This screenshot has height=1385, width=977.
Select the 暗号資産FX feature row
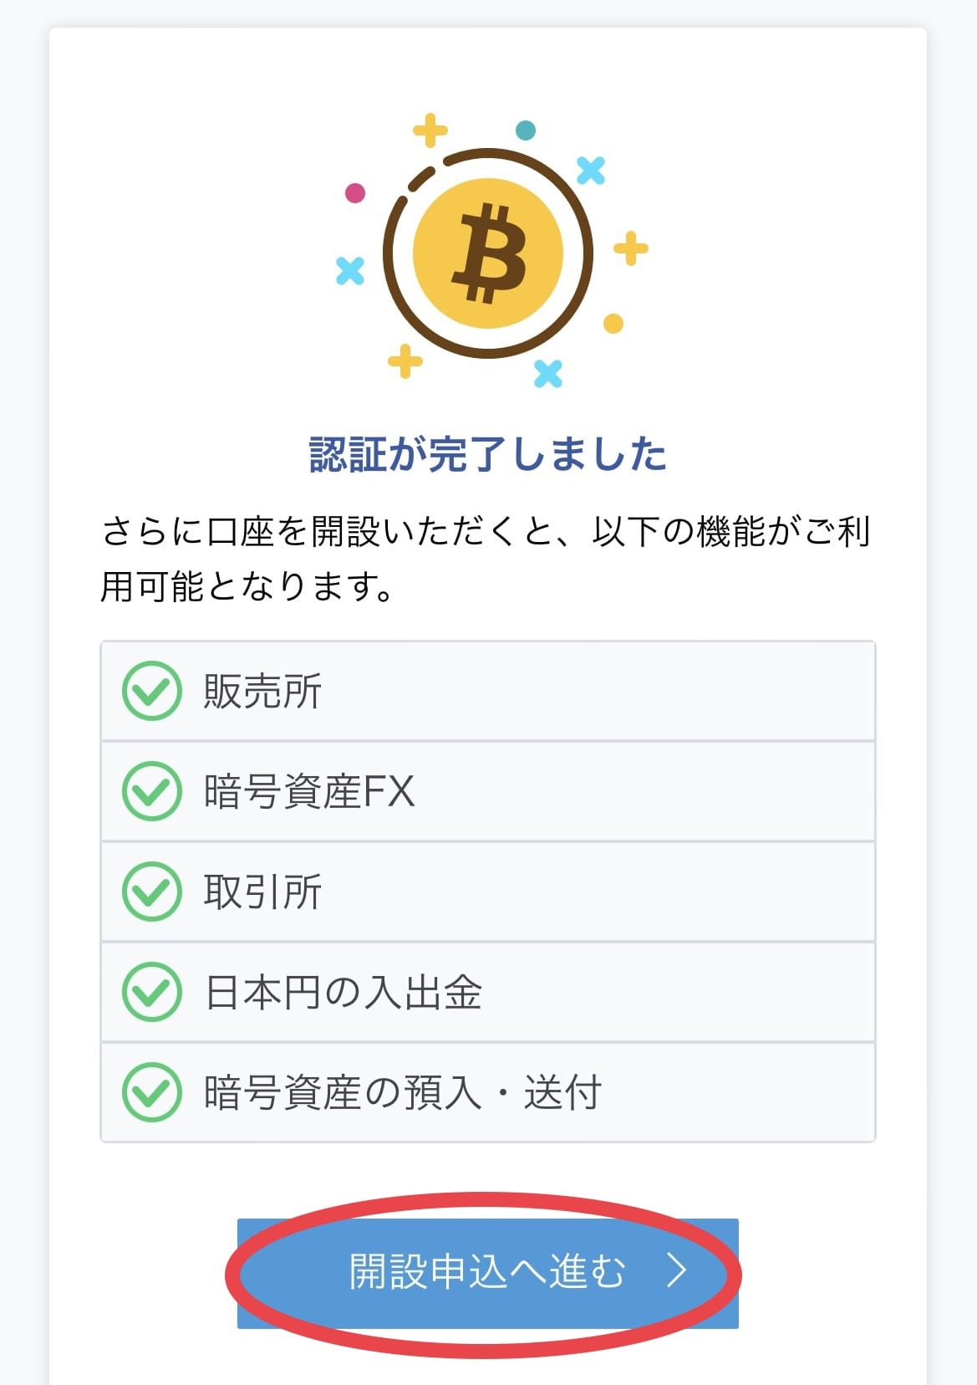tap(488, 791)
